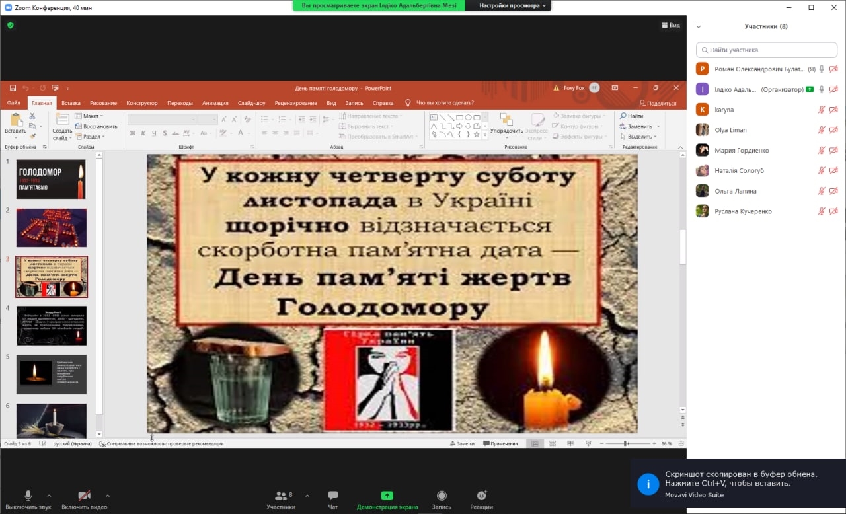Click the Демонстрация экрана share icon
846x514 pixels.
(387, 496)
